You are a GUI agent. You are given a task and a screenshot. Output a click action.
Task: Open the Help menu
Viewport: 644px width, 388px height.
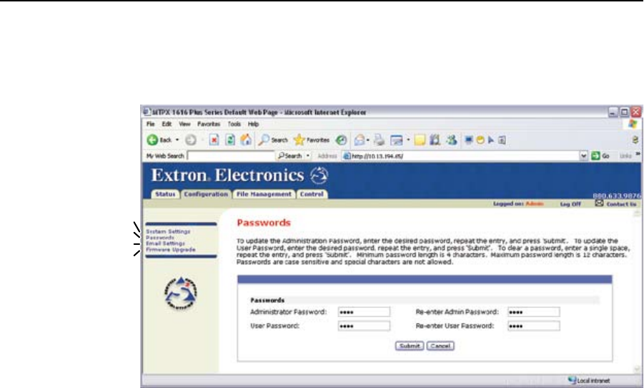253,124
